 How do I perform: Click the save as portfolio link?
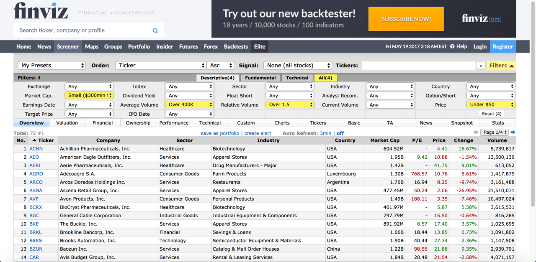(220, 133)
